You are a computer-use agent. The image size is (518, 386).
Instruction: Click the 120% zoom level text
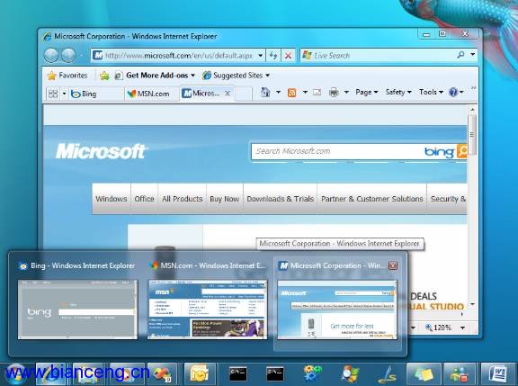(x=442, y=328)
